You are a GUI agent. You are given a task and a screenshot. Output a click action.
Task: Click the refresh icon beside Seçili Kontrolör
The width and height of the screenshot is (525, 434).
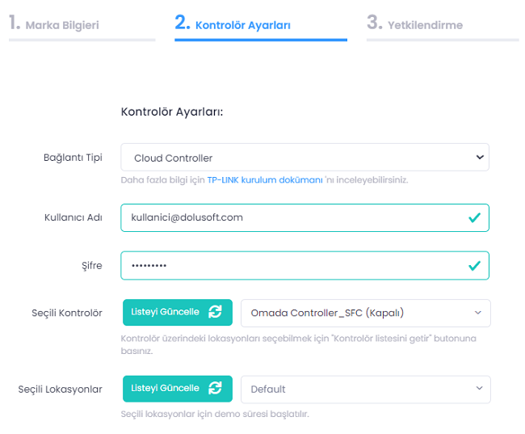point(215,312)
